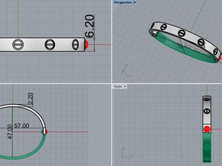The image size is (222, 166).
Task: Select the 47.00 dimension text
Action: point(10,132)
